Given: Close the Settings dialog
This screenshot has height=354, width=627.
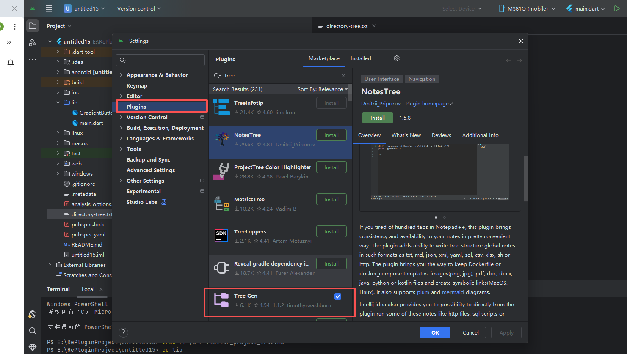Looking at the screenshot, I should (521, 41).
